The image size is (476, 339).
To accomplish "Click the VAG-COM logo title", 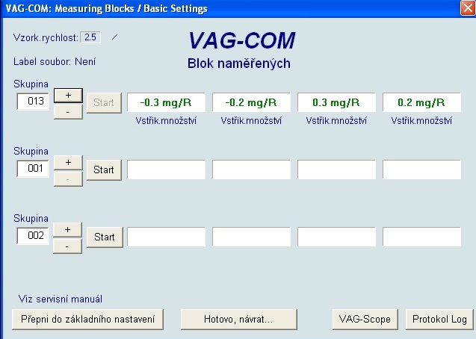I will [242, 40].
